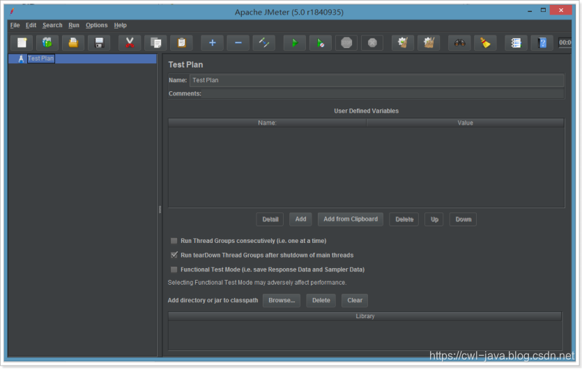Click the Value column header
582x369 pixels.
click(x=465, y=123)
